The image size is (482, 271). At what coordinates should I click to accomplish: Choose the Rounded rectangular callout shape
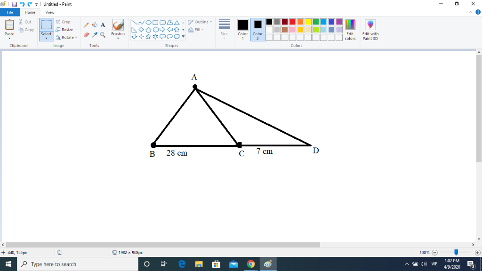[162, 37]
